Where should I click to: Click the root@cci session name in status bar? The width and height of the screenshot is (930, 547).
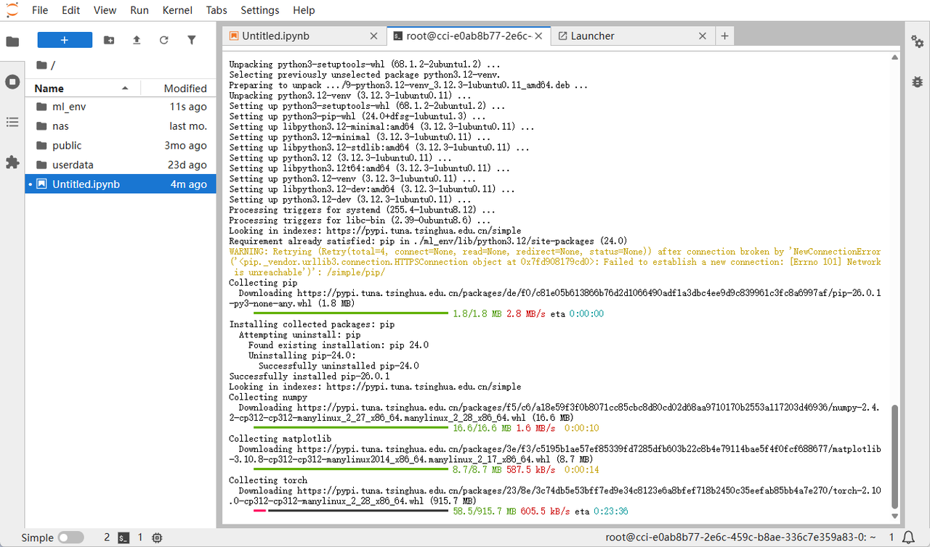(743, 538)
